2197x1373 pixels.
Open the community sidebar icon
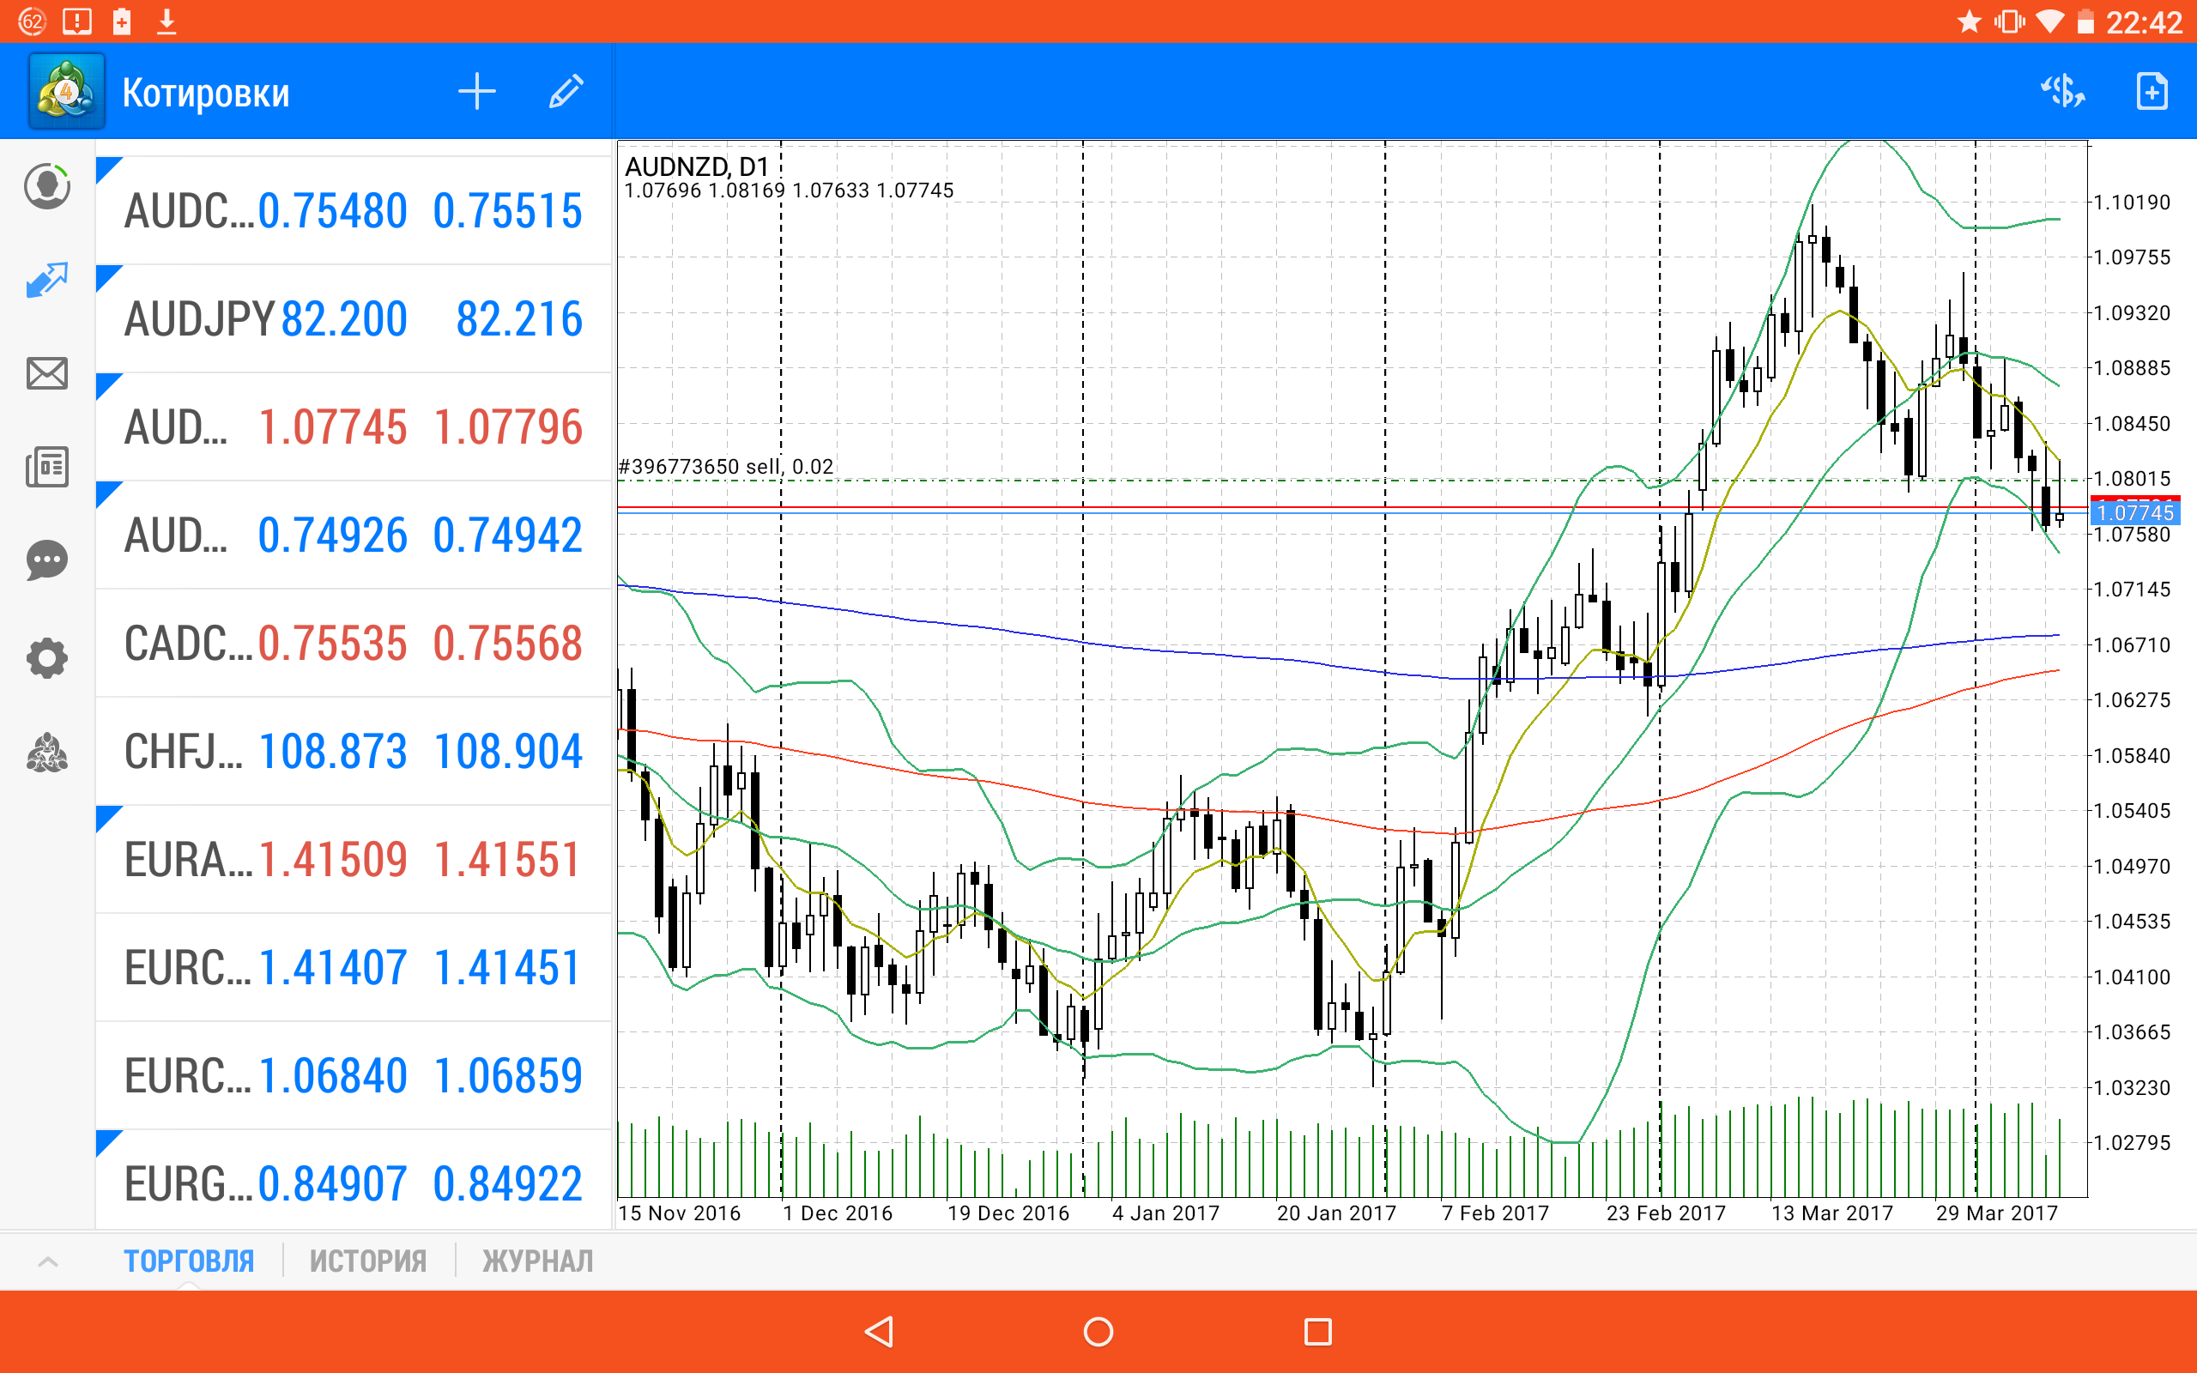tap(47, 753)
